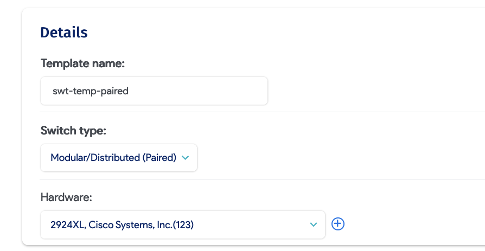Screen dimensions: 485x251
Task: Click the Details section heading
Action: (x=64, y=33)
